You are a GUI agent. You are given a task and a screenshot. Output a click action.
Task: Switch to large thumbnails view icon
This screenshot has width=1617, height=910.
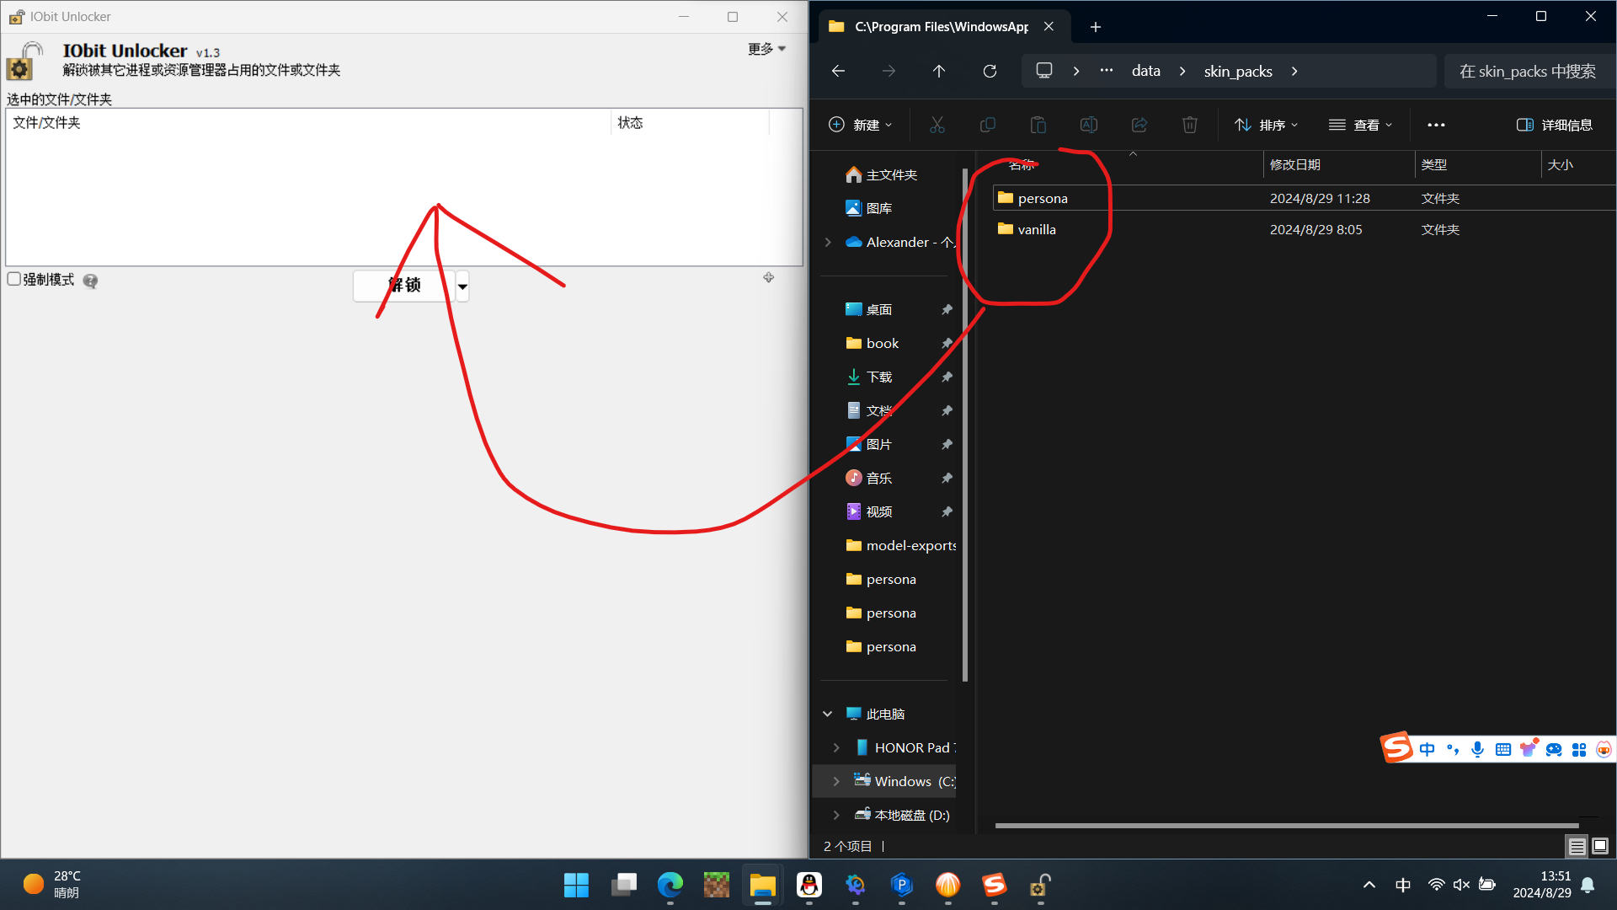click(1599, 845)
